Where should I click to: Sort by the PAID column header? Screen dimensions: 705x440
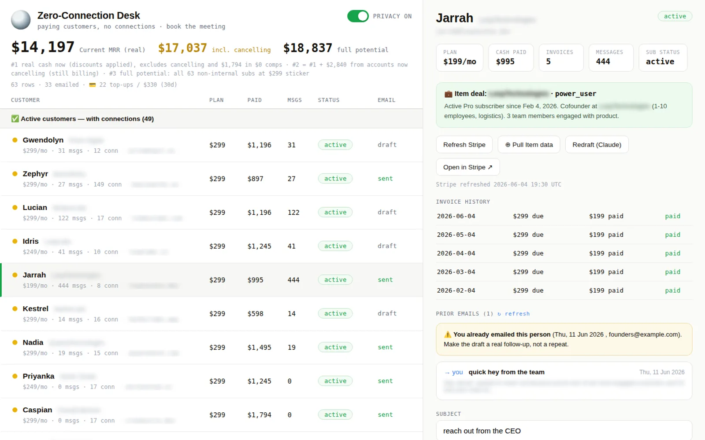255,100
